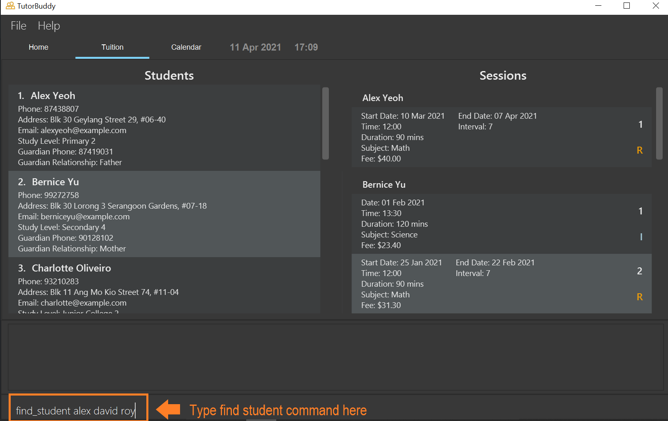Open the File menu

tap(18, 26)
